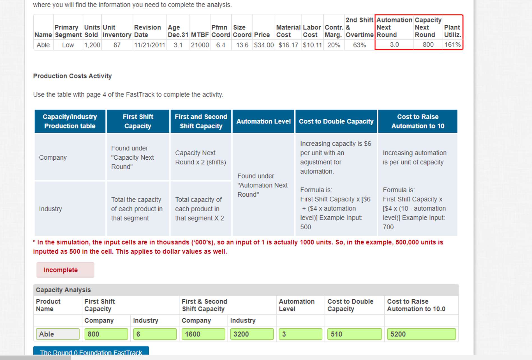Edit Company First Shift Capacity field 800
Screen dimensions: 532x360
pyautogui.click(x=106, y=334)
